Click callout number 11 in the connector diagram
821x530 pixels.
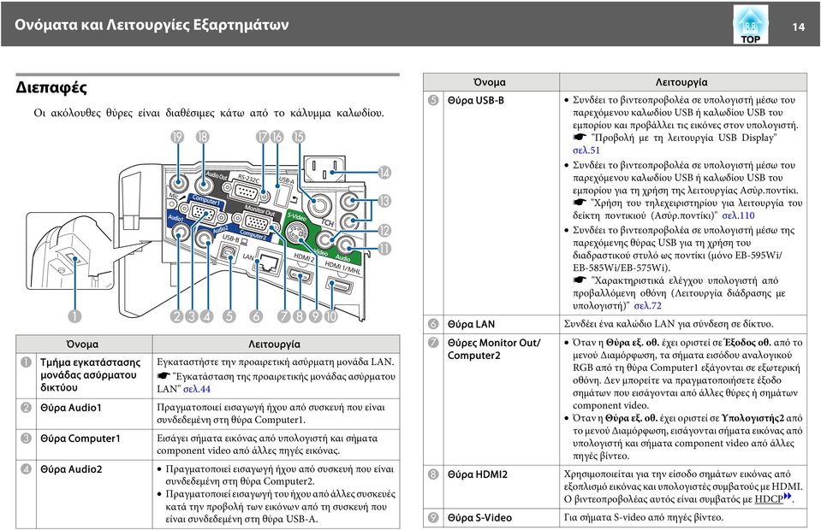pos(384,248)
